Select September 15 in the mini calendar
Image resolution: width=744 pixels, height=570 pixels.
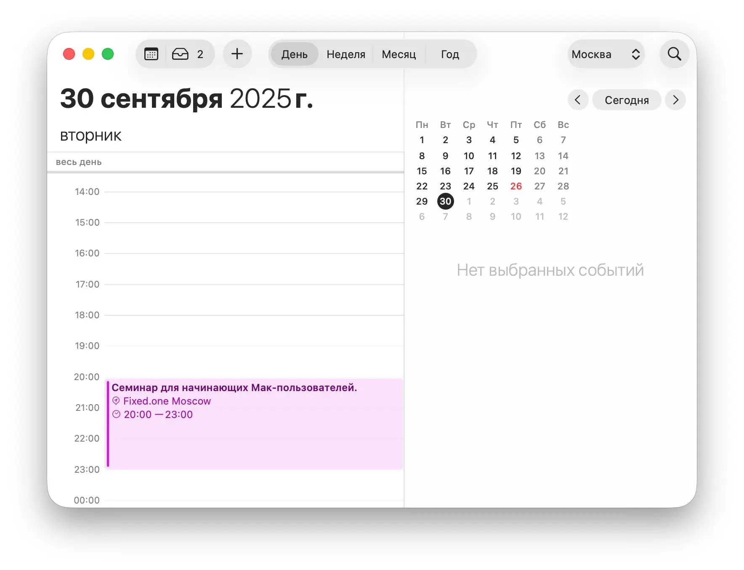pyautogui.click(x=422, y=171)
